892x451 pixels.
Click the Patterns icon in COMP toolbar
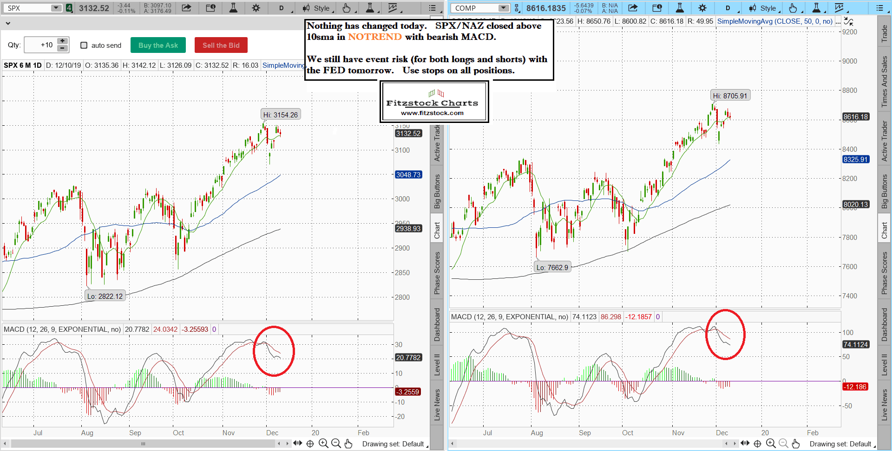click(839, 8)
